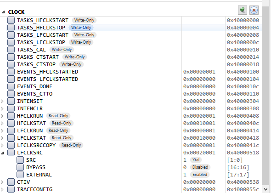Collapse the LFCLKSRC register fields
Screen dimensions: 271x193
point(2,153)
